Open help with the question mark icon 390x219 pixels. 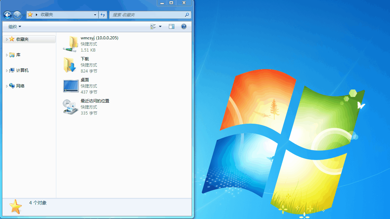point(184,26)
